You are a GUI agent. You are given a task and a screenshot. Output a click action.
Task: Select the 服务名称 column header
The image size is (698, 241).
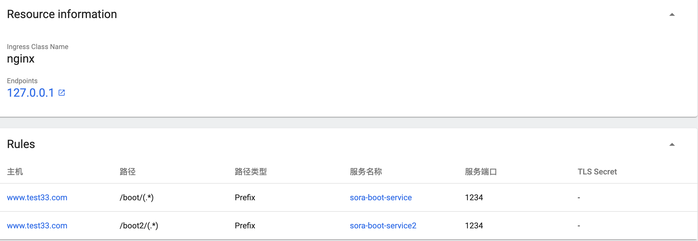pos(366,172)
